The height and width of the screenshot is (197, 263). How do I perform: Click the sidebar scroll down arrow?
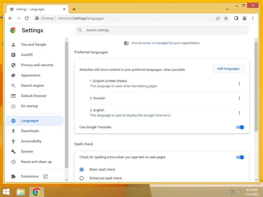click(x=67, y=180)
